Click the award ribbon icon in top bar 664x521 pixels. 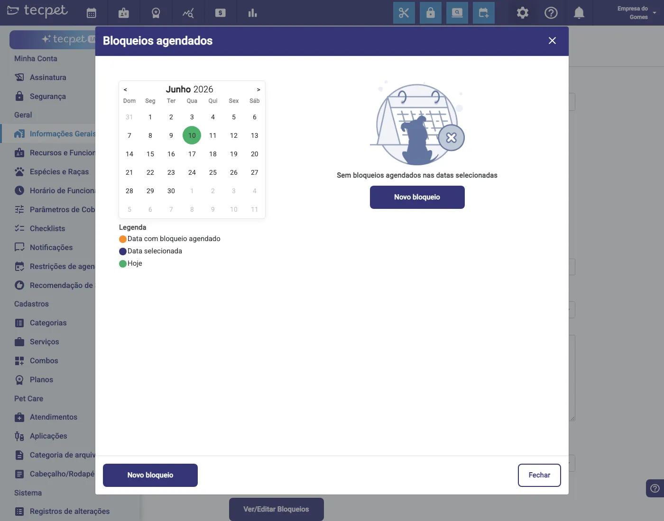(x=156, y=13)
